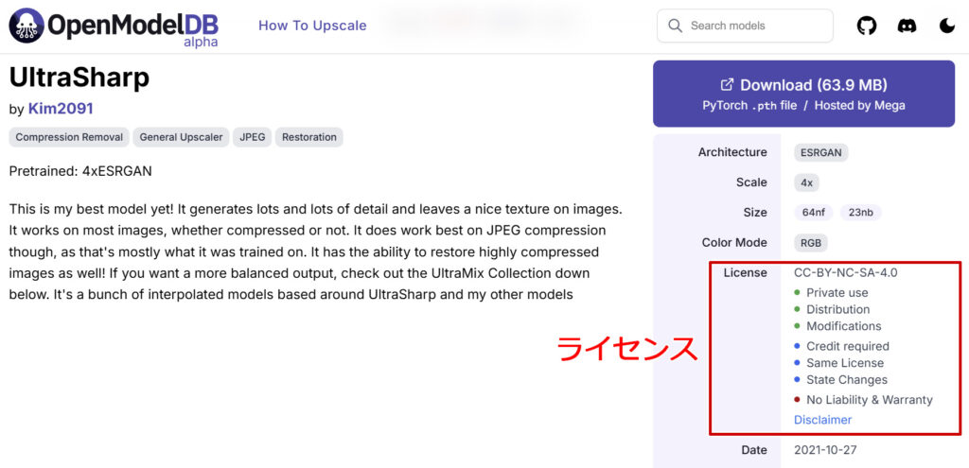This screenshot has height=468, width=969.
Task: Focus the Search models input field
Action: [x=752, y=26]
